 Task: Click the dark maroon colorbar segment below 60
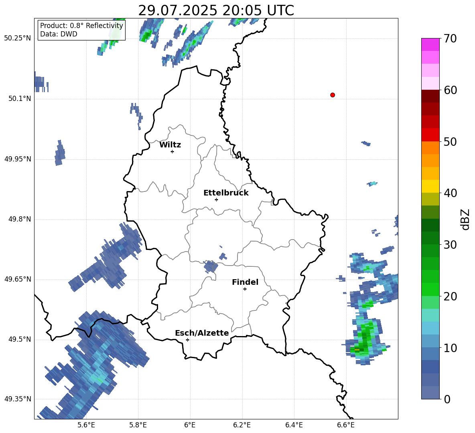[430, 96]
